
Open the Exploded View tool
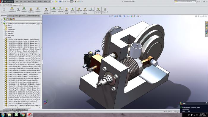pyautogui.click(x=79, y=10)
